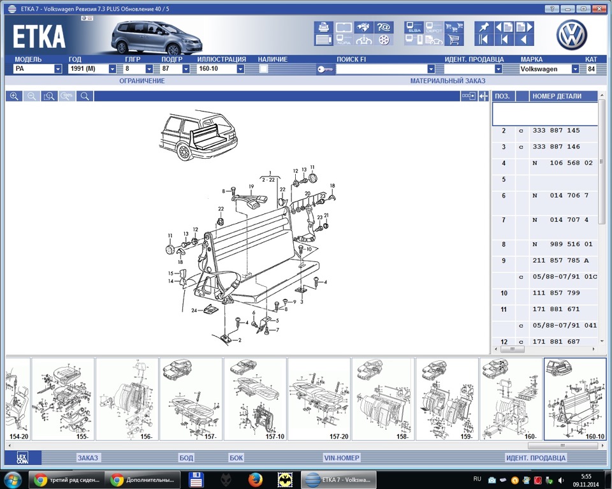The width and height of the screenshot is (612, 489).
Task: Click the list view icon below printer
Action: 324,40
